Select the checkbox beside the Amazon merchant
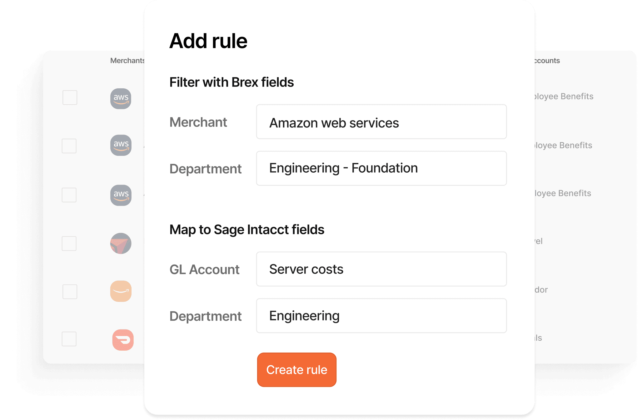The height and width of the screenshot is (420, 642). tap(70, 291)
